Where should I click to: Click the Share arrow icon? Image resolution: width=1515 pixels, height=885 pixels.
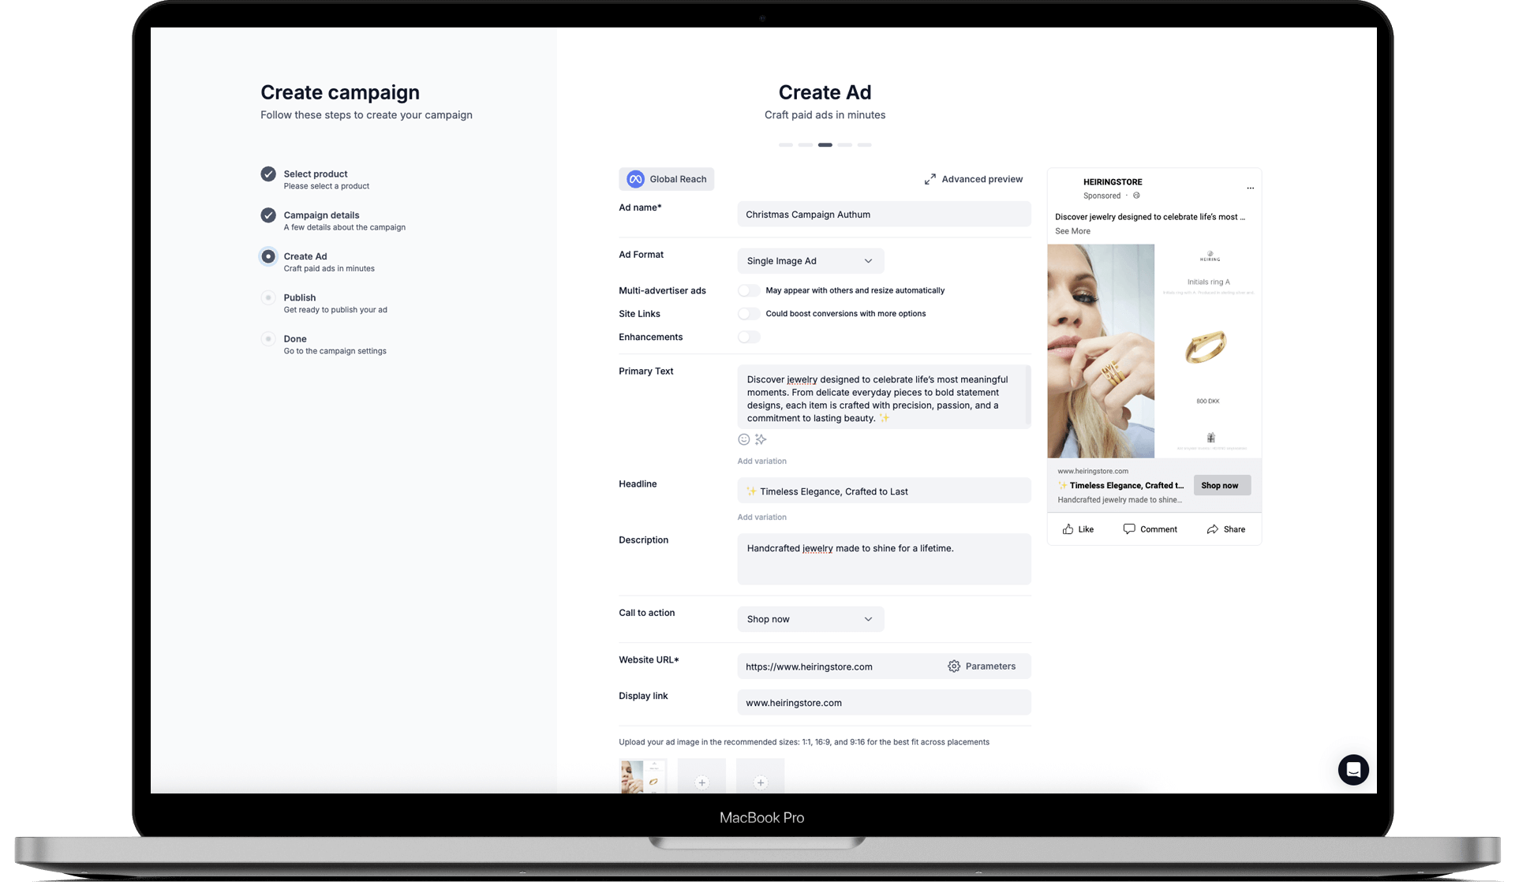[x=1213, y=529]
